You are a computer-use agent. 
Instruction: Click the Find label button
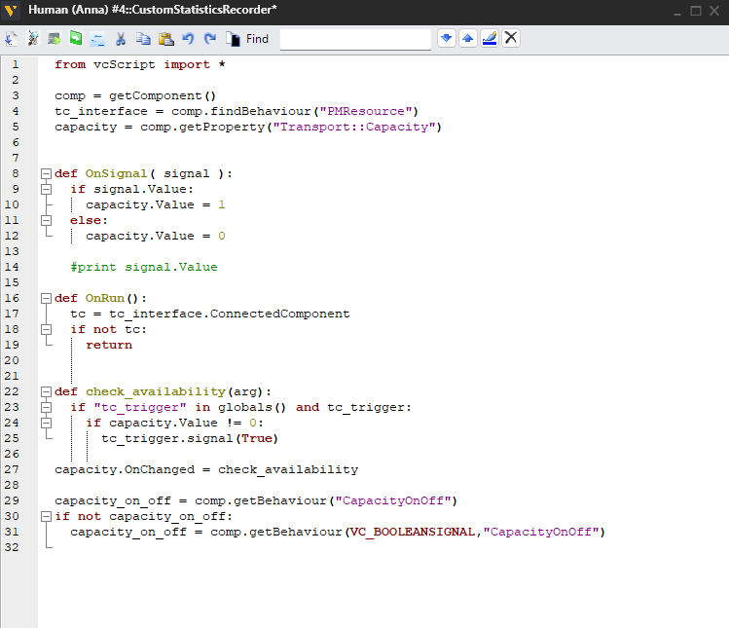pos(248,39)
